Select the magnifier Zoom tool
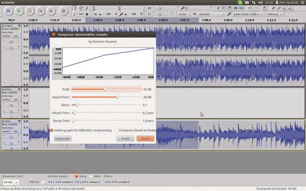306x191 pixels. click(75, 14)
